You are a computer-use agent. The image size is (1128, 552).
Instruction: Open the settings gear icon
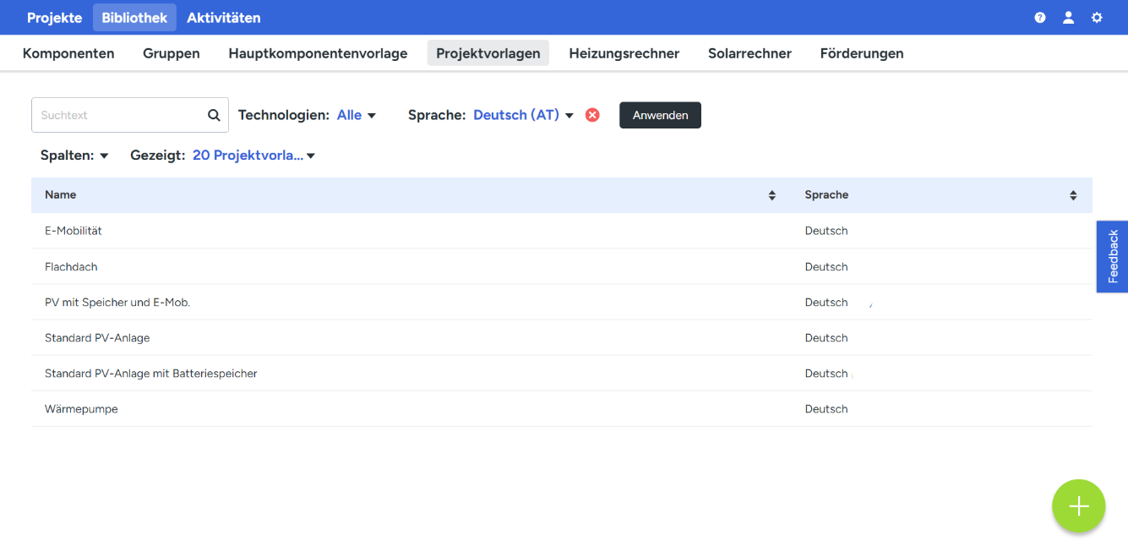tap(1097, 18)
